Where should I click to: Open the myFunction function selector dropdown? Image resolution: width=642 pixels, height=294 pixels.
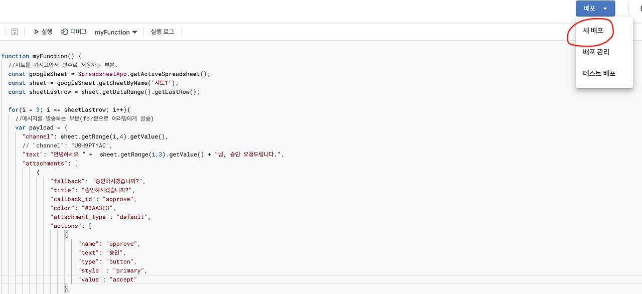[116, 31]
